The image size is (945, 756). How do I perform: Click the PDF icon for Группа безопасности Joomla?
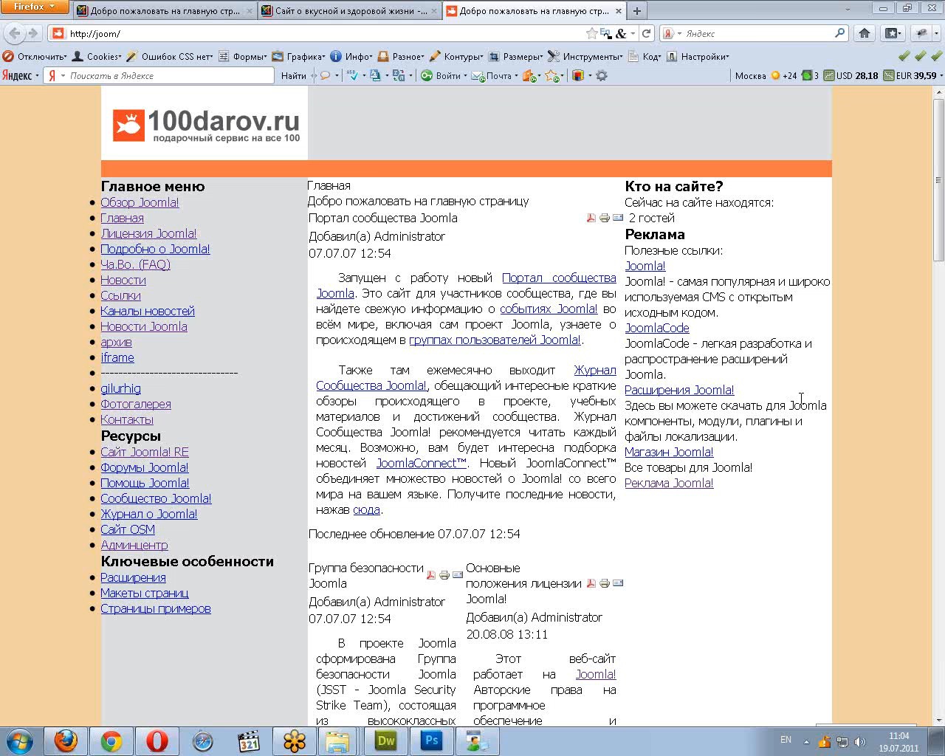[431, 575]
